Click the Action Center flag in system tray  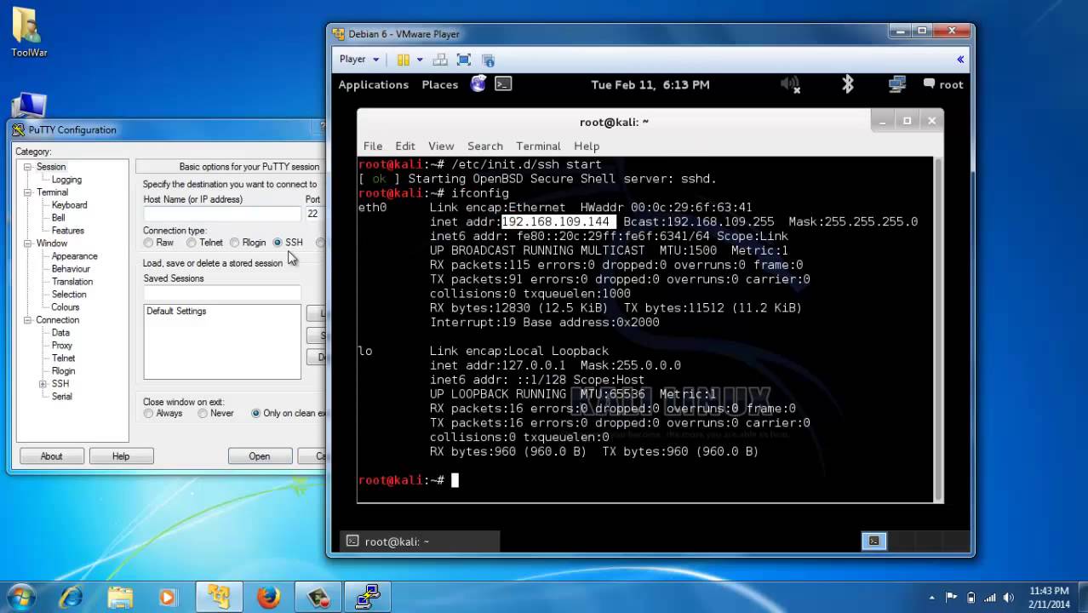tap(952, 598)
